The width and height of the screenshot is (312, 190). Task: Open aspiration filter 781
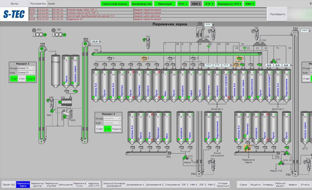pyautogui.click(x=212, y=34)
